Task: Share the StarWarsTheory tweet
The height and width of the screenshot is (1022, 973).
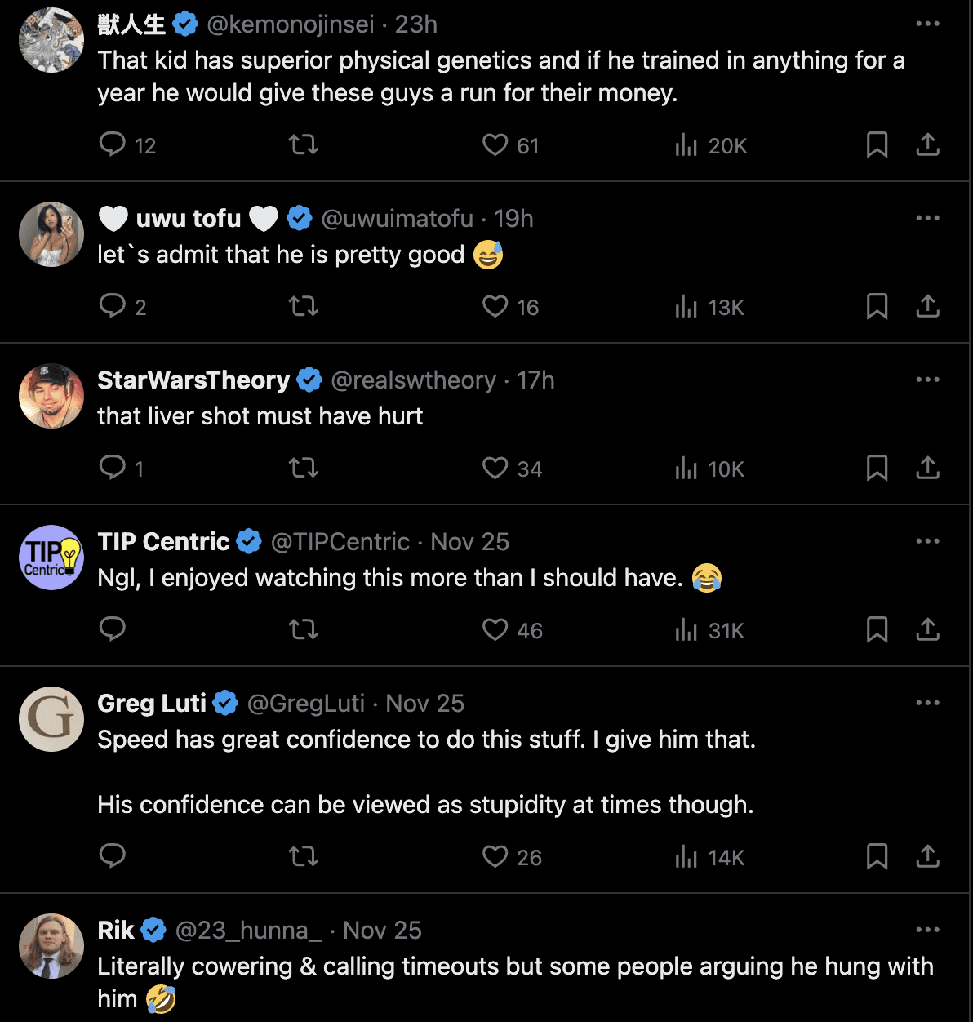Action: (x=927, y=469)
